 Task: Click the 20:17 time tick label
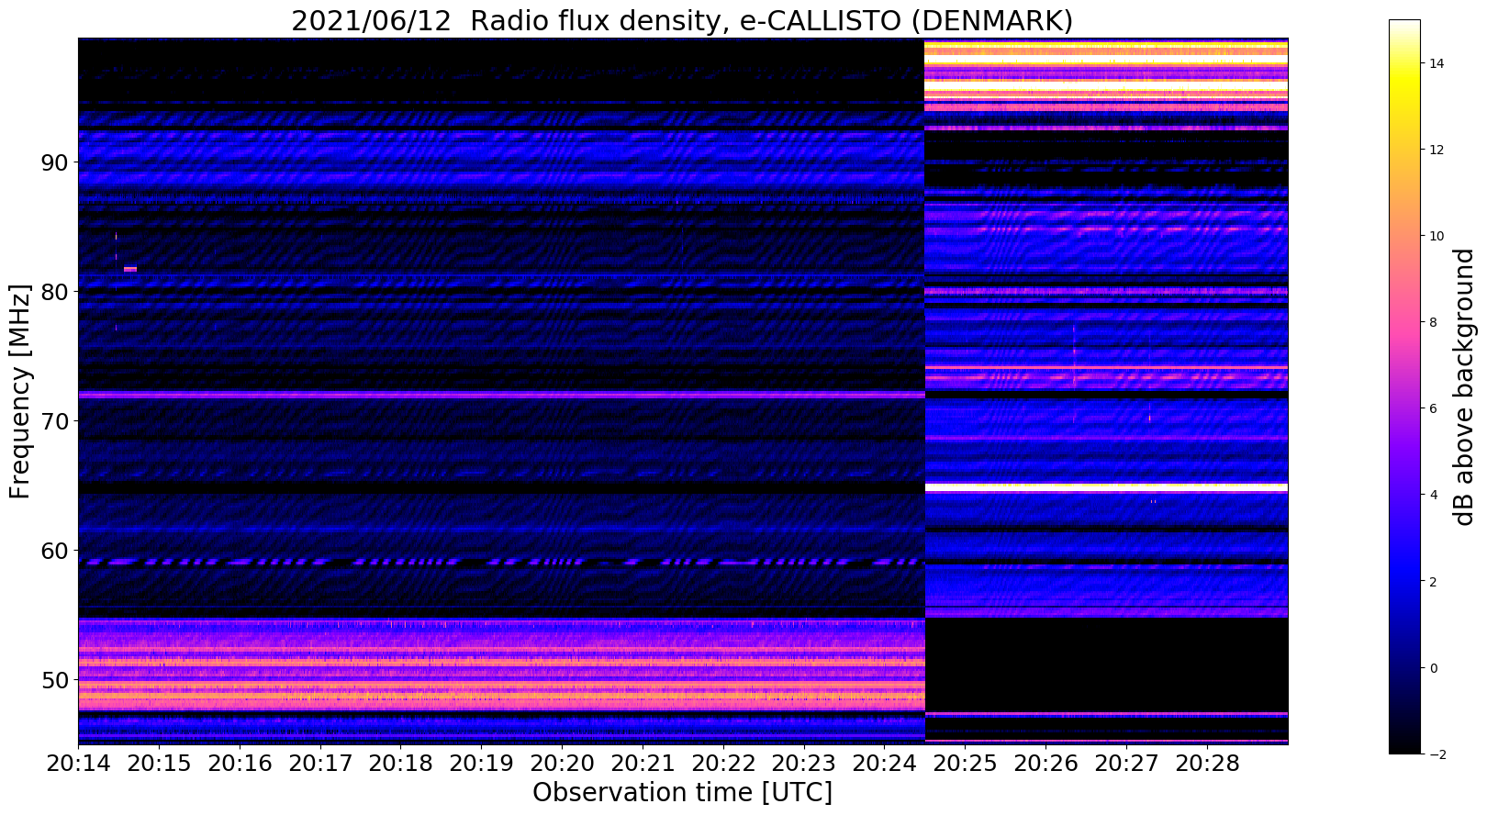pyautogui.click(x=319, y=764)
